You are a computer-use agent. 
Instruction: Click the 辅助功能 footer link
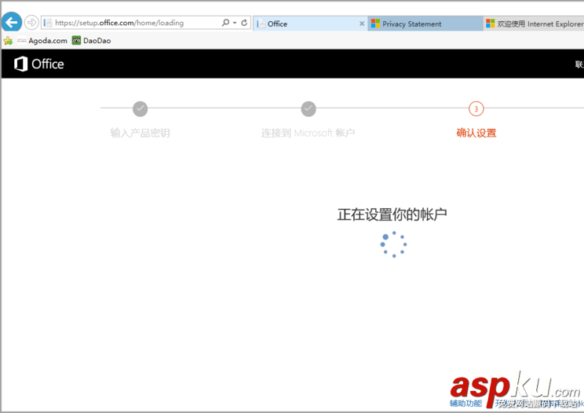465,404
